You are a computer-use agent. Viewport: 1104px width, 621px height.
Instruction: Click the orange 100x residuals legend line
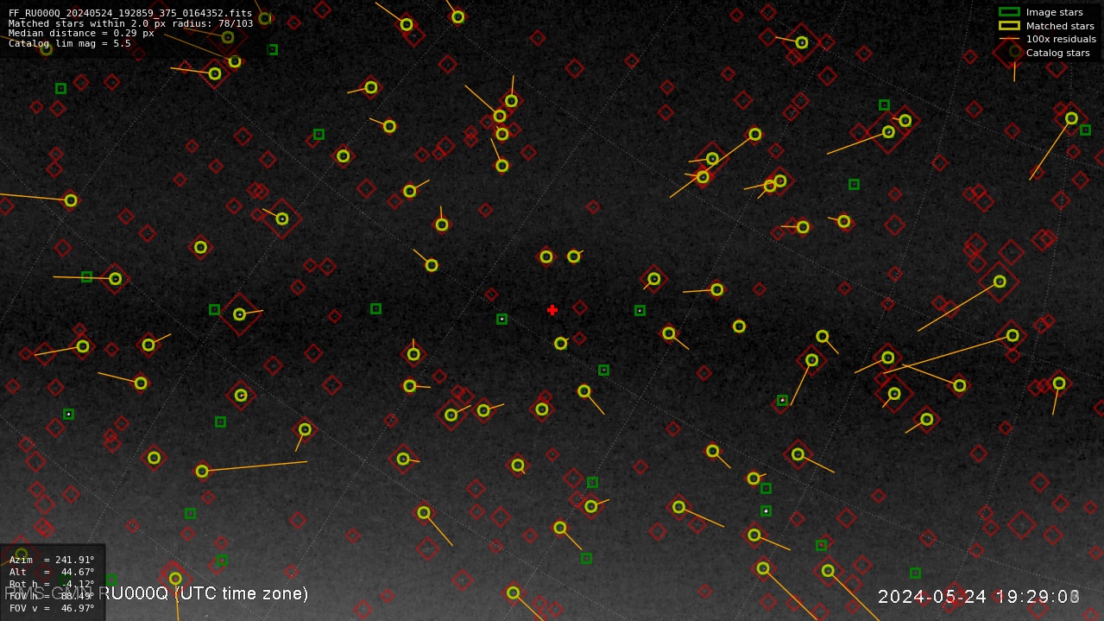click(1009, 39)
